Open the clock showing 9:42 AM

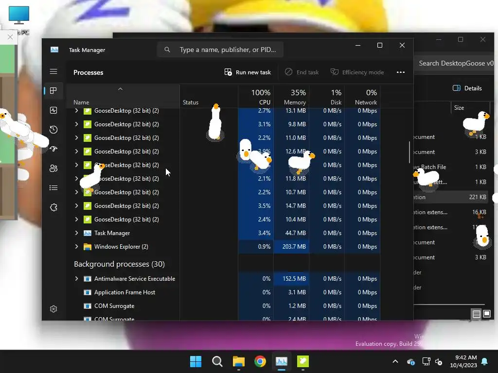(x=463, y=361)
